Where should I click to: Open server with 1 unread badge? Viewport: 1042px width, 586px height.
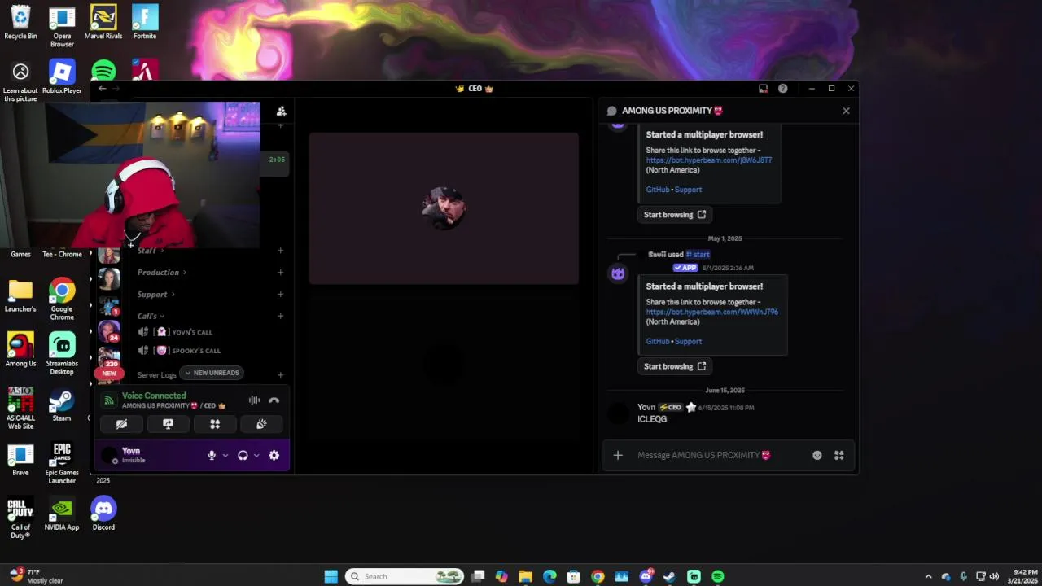tap(109, 306)
